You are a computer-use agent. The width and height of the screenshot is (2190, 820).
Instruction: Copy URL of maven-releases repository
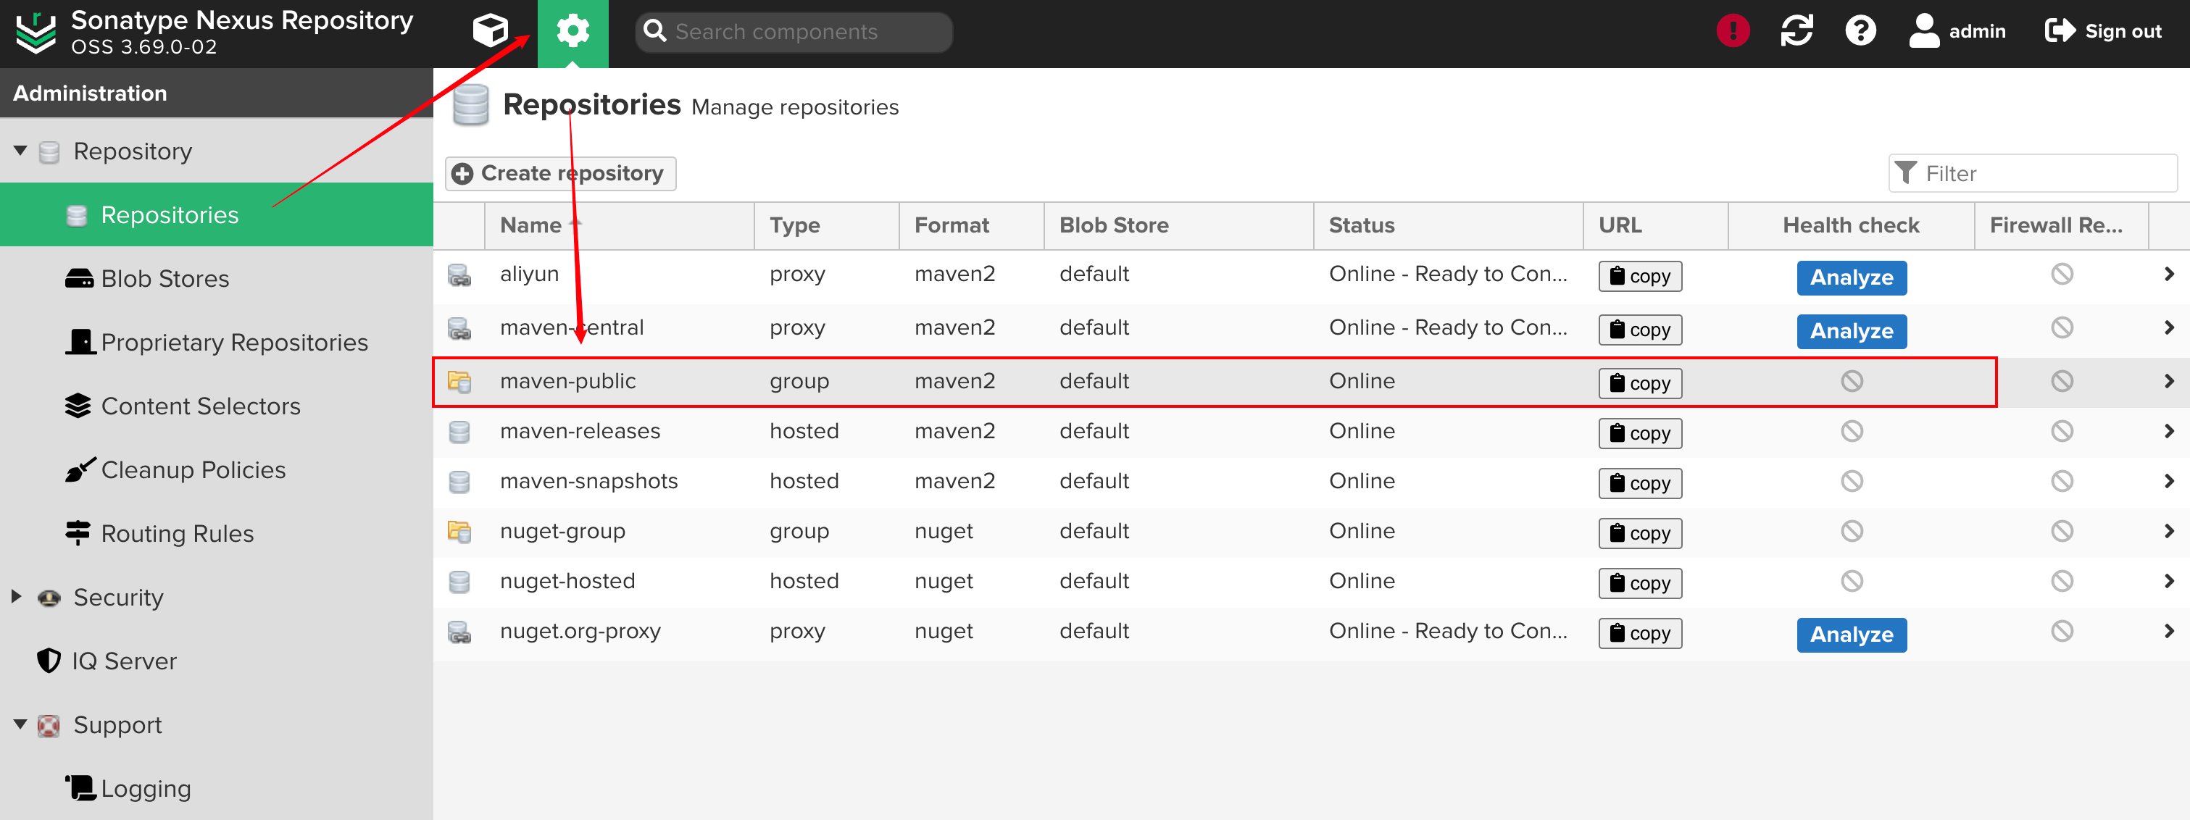1639,433
